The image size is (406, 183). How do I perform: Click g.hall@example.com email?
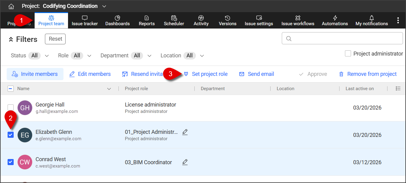(57, 111)
